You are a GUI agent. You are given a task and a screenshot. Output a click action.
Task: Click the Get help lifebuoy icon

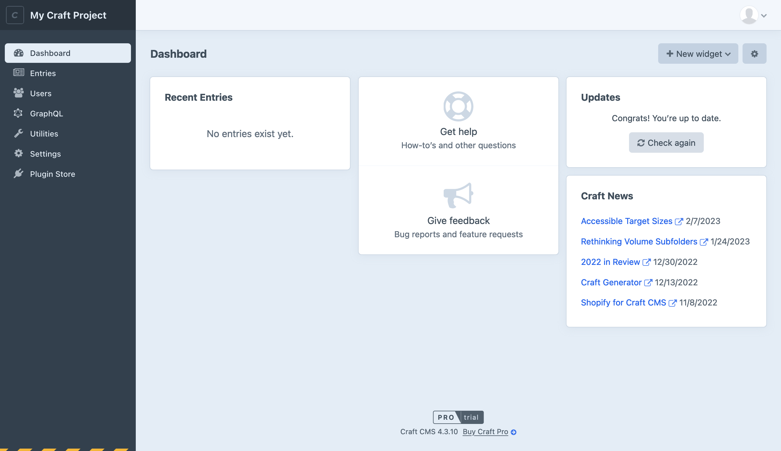tap(458, 106)
